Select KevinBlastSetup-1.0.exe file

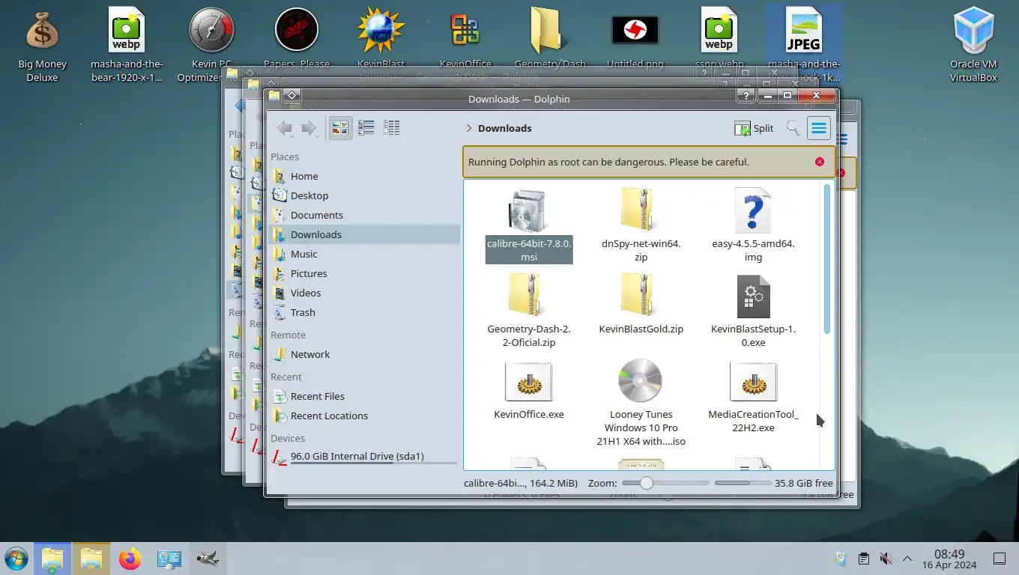pyautogui.click(x=753, y=311)
